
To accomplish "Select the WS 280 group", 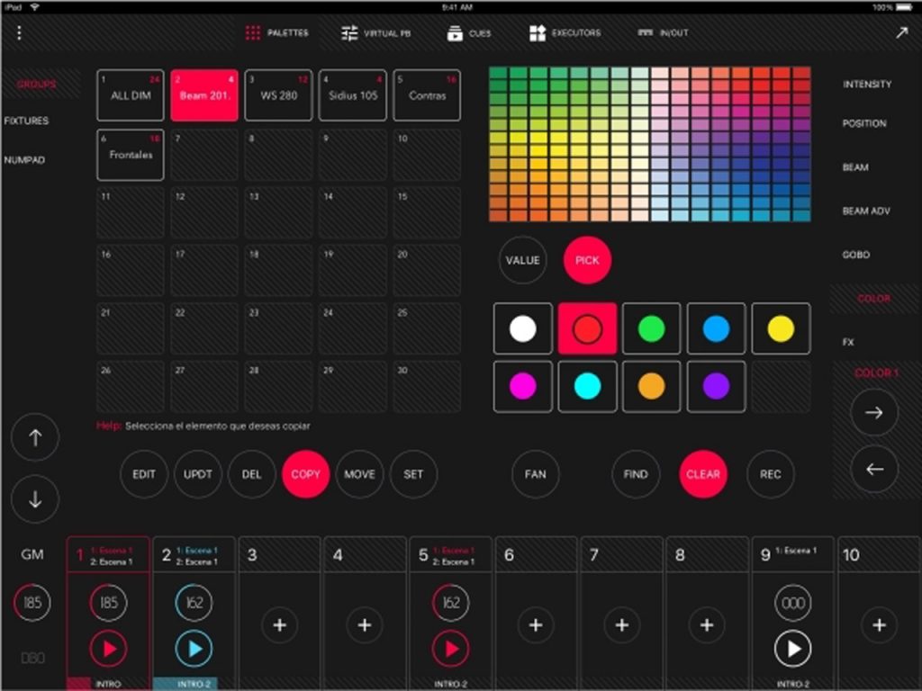I will click(x=278, y=95).
